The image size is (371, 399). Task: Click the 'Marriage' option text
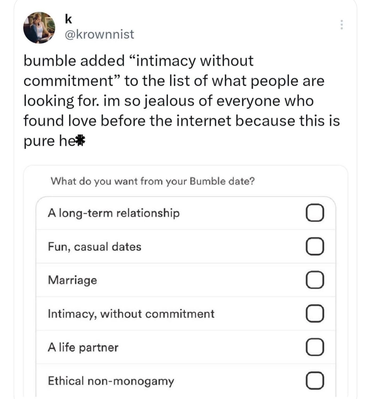point(72,280)
